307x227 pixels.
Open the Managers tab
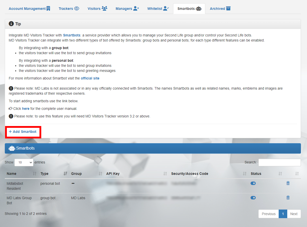(127, 9)
